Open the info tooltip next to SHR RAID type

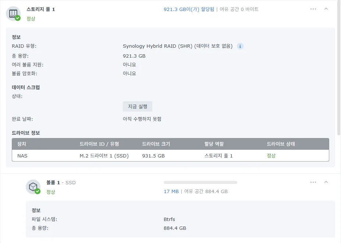pyautogui.click(x=240, y=46)
